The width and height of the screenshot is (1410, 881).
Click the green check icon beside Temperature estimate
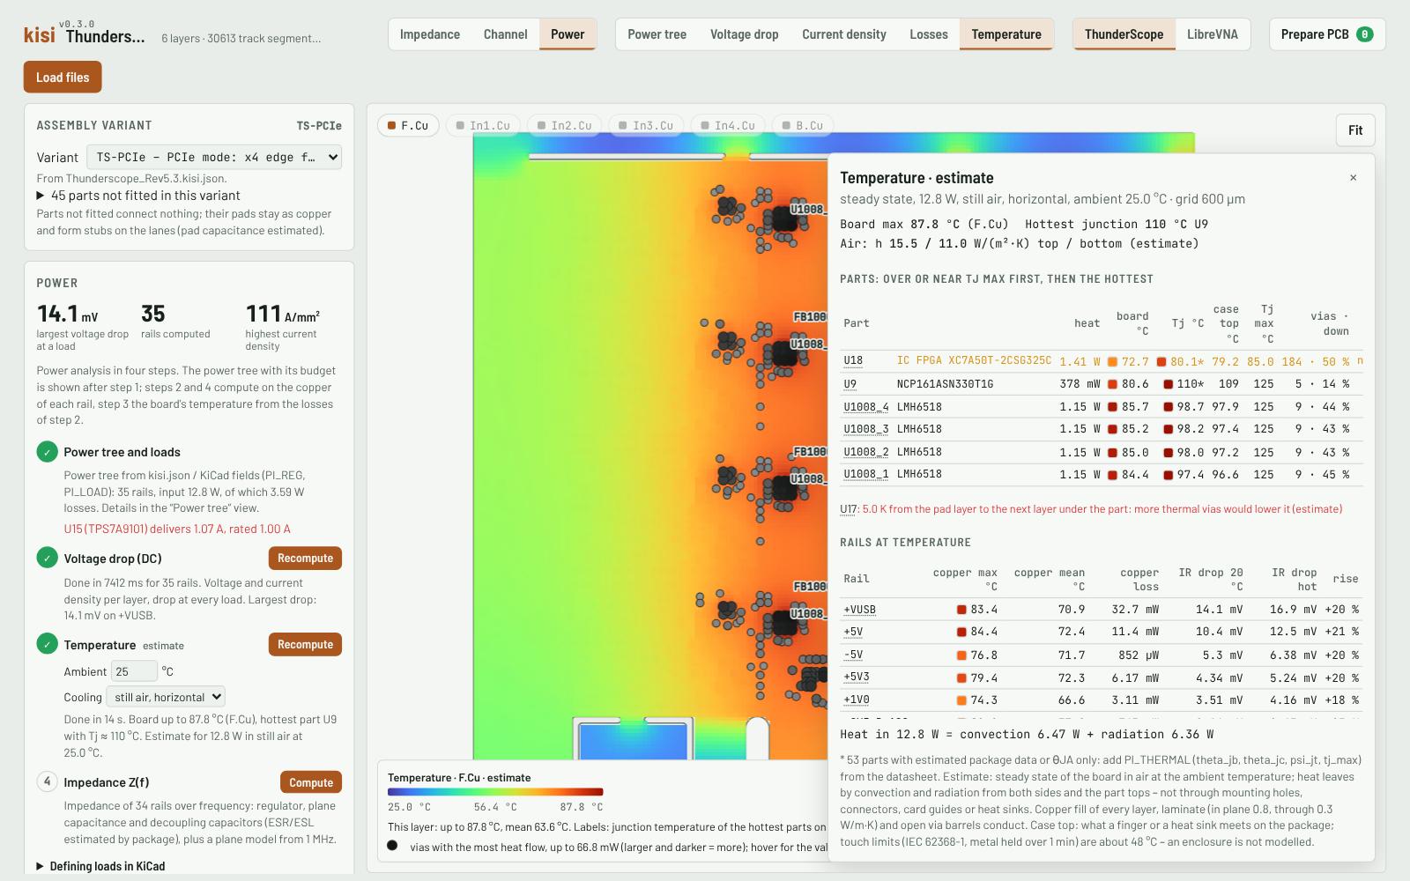(48, 644)
